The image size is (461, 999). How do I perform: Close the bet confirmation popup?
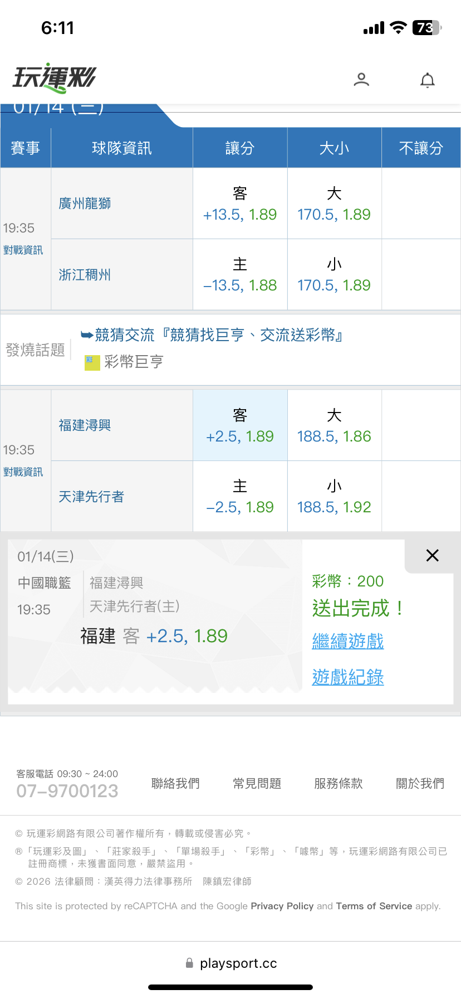pos(432,555)
